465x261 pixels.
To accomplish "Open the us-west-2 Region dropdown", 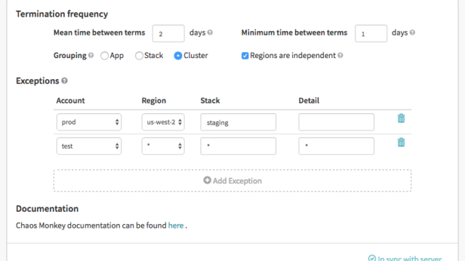I will (163, 122).
